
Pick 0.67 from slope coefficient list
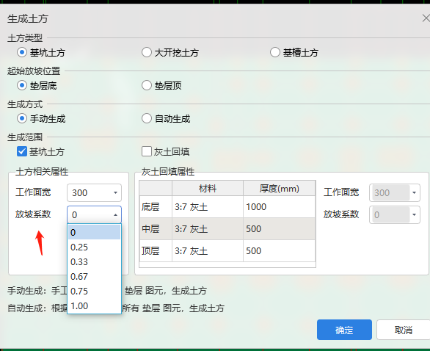[94, 276]
